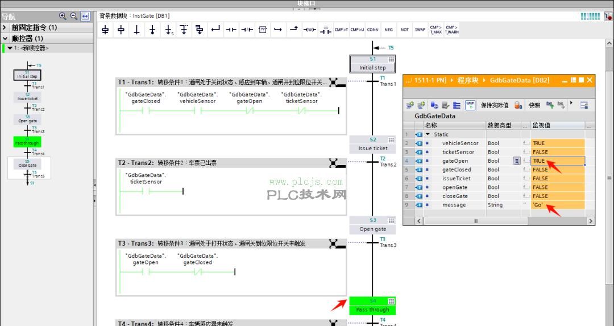Click 保持实际值 button
The height and width of the screenshot is (326, 614).
(495, 105)
